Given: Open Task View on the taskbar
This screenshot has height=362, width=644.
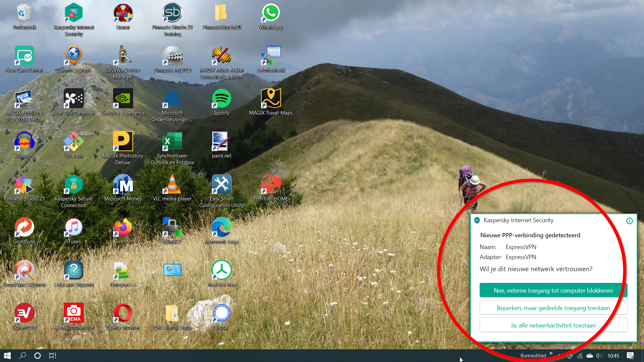Looking at the screenshot, I should coord(53,356).
